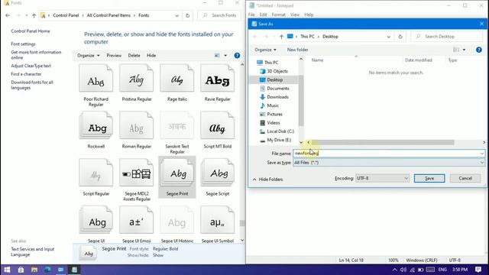Open the Poor Richard Regular font thumbnail
The height and width of the screenshot is (275, 489).
pos(96,78)
